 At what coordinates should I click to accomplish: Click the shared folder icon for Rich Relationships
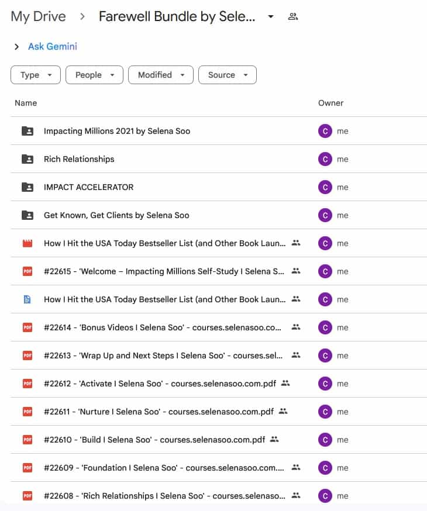pos(27,159)
